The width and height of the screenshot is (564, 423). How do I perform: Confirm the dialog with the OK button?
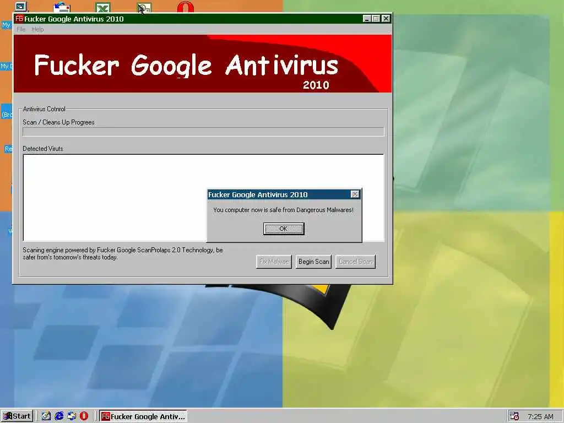coord(284,229)
